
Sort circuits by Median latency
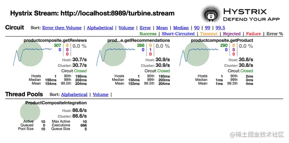click(x=181, y=28)
